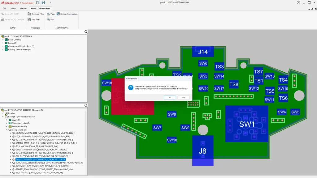317x178 pixels.
Task: Click Yes in the CircuitWorks dialog
Action: (169, 97)
